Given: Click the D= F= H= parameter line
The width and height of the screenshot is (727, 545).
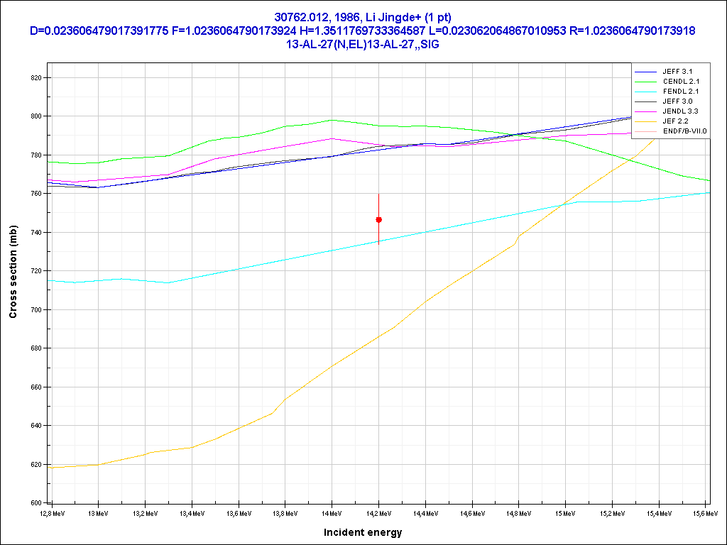Looking at the screenshot, I should pyautogui.click(x=363, y=31).
